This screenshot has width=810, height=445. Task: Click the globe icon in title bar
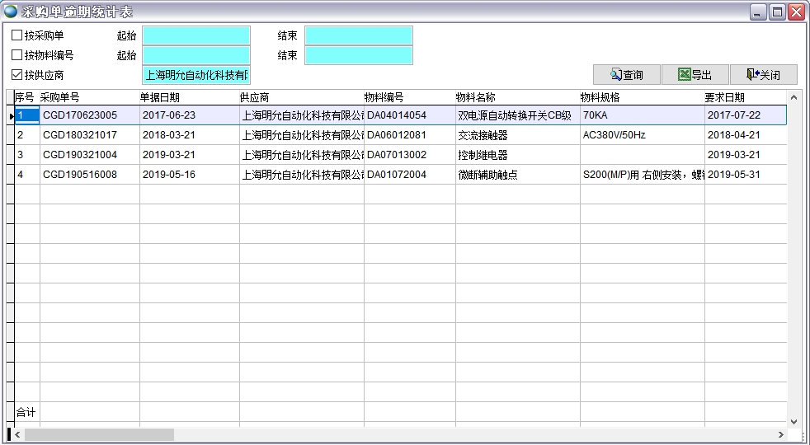(11, 12)
